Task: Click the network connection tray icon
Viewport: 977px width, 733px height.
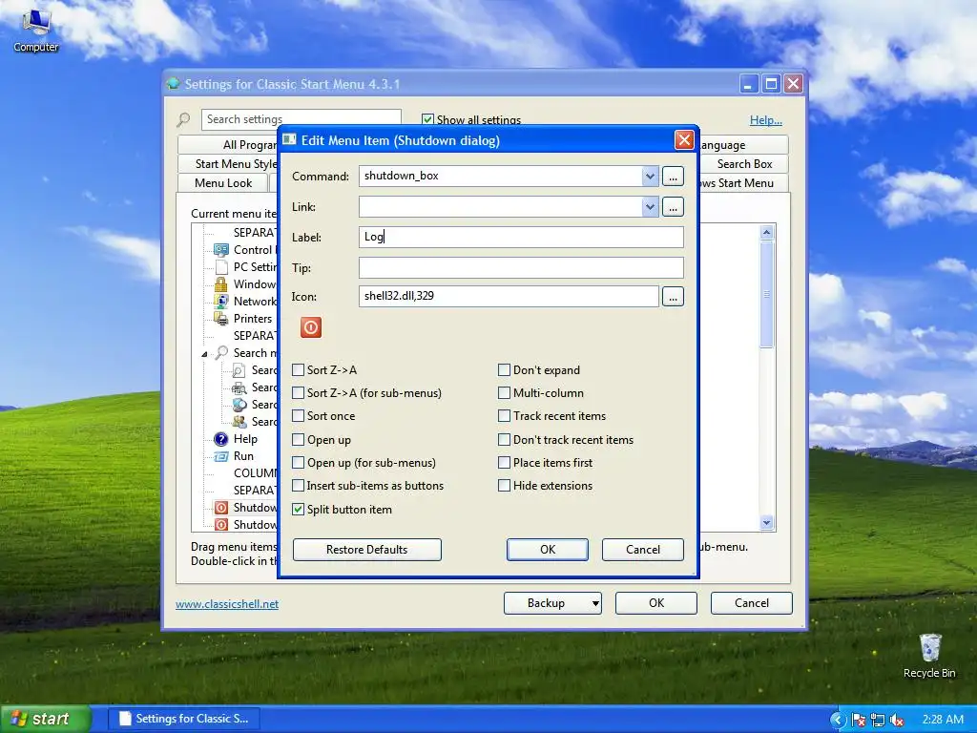Action: point(878,720)
